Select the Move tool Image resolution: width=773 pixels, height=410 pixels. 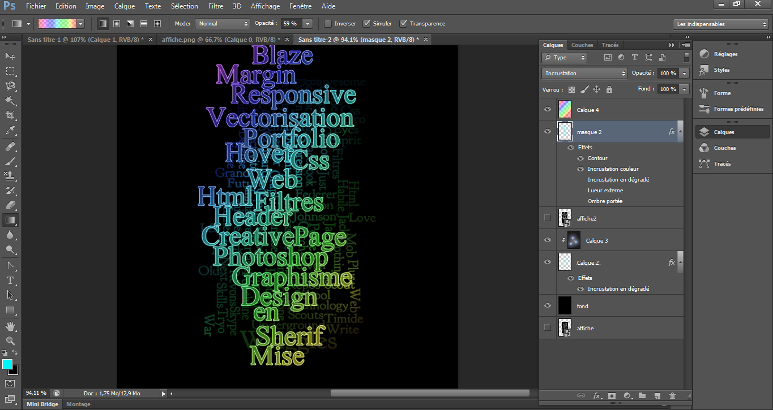click(x=10, y=56)
